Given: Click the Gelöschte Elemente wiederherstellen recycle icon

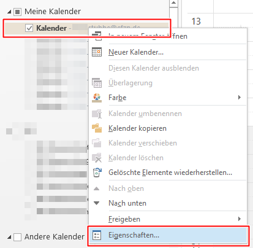Looking at the screenshot, I should coord(97,172).
